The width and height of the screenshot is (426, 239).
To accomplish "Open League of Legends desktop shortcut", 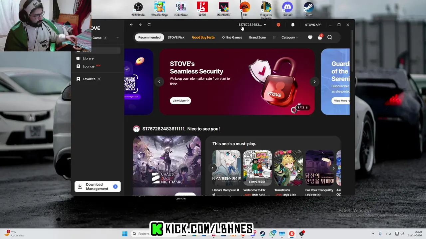I will tap(266, 10).
